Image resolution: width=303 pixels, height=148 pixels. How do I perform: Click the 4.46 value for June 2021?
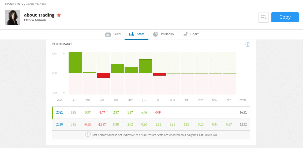coord(144,112)
